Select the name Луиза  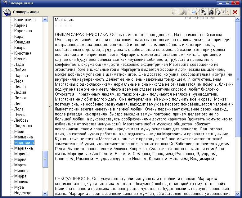click(x=20, y=115)
